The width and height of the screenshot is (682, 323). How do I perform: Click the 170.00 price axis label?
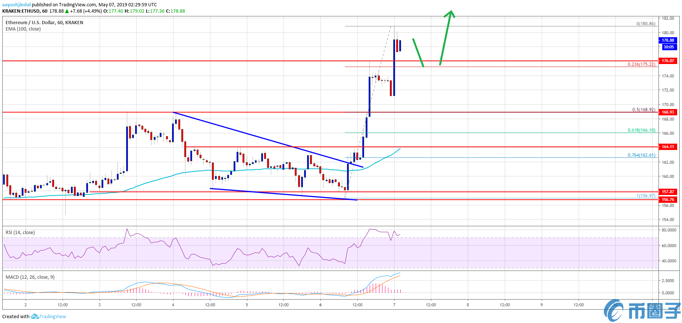pyautogui.click(x=668, y=105)
